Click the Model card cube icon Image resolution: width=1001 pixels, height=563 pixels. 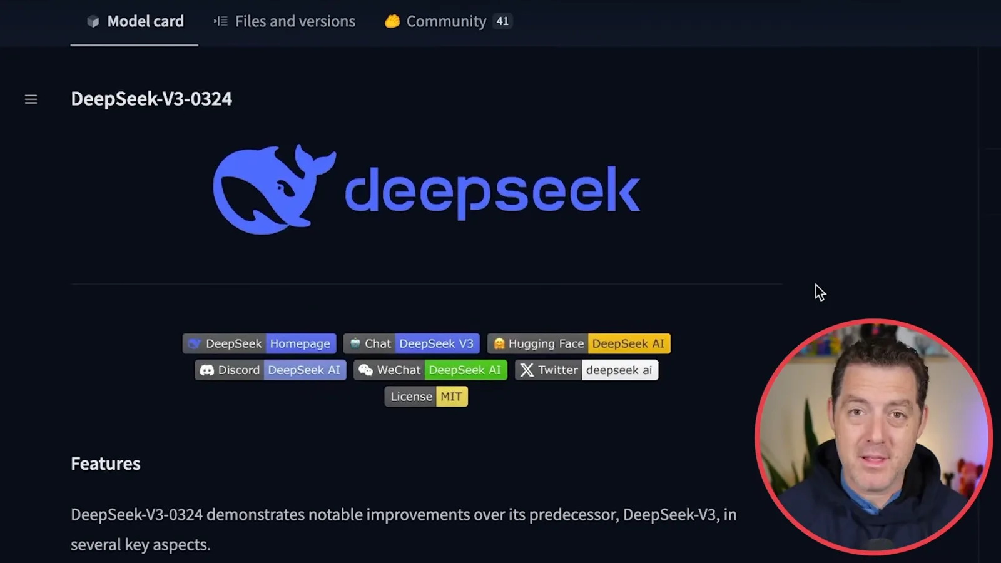(x=93, y=22)
